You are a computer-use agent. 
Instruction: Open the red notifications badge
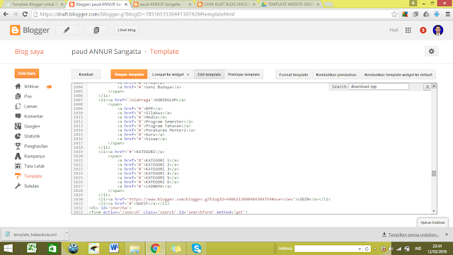point(423,30)
